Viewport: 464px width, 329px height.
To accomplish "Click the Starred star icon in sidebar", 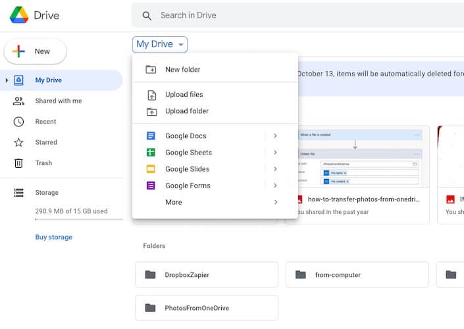I will pyautogui.click(x=19, y=142).
